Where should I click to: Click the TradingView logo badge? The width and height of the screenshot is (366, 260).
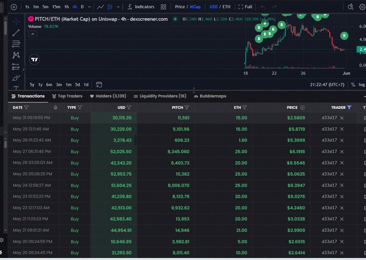[34, 59]
